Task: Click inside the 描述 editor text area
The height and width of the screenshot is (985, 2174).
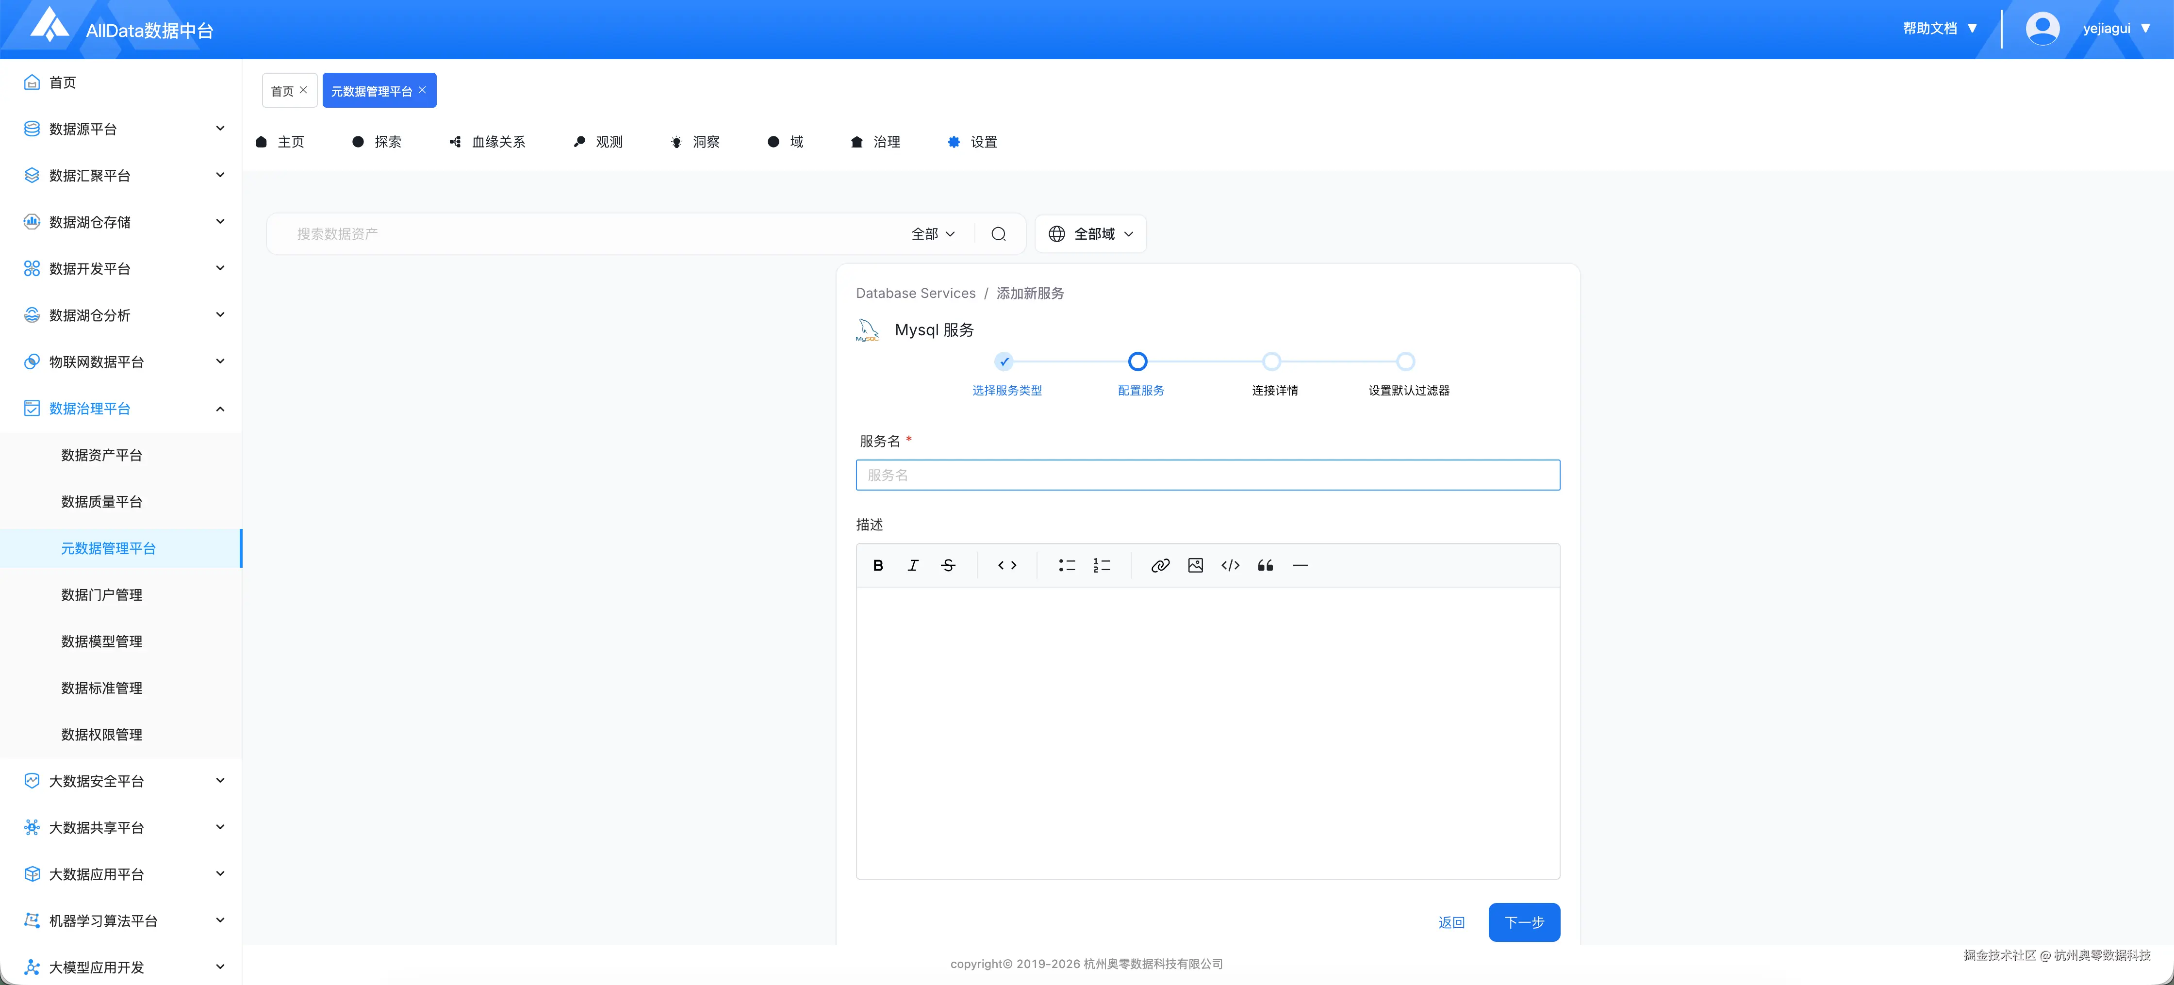Action: click(x=1208, y=733)
